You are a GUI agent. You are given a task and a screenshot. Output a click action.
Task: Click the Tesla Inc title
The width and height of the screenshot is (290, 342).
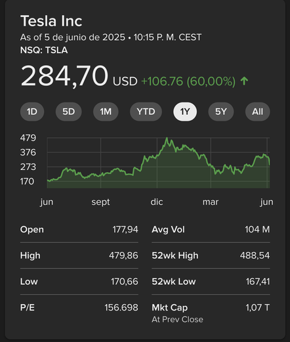(51, 21)
